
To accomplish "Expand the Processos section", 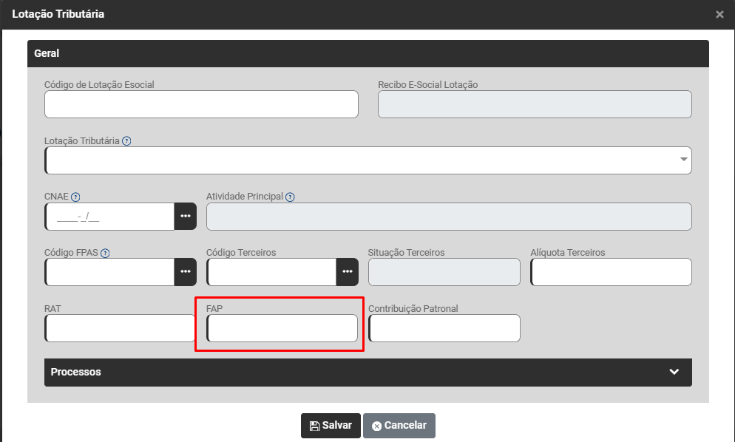I will coord(368,373).
